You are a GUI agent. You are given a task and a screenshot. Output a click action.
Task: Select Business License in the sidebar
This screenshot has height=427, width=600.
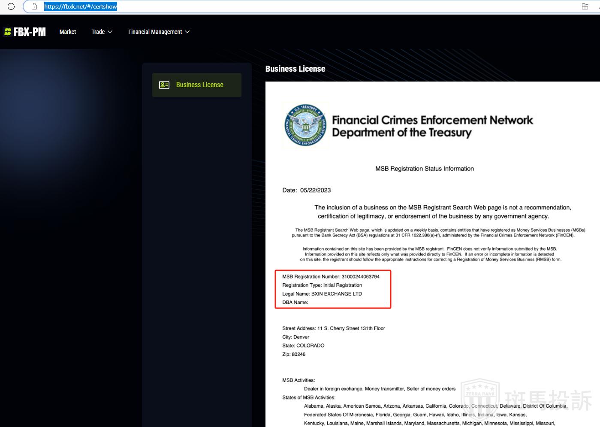coord(199,85)
